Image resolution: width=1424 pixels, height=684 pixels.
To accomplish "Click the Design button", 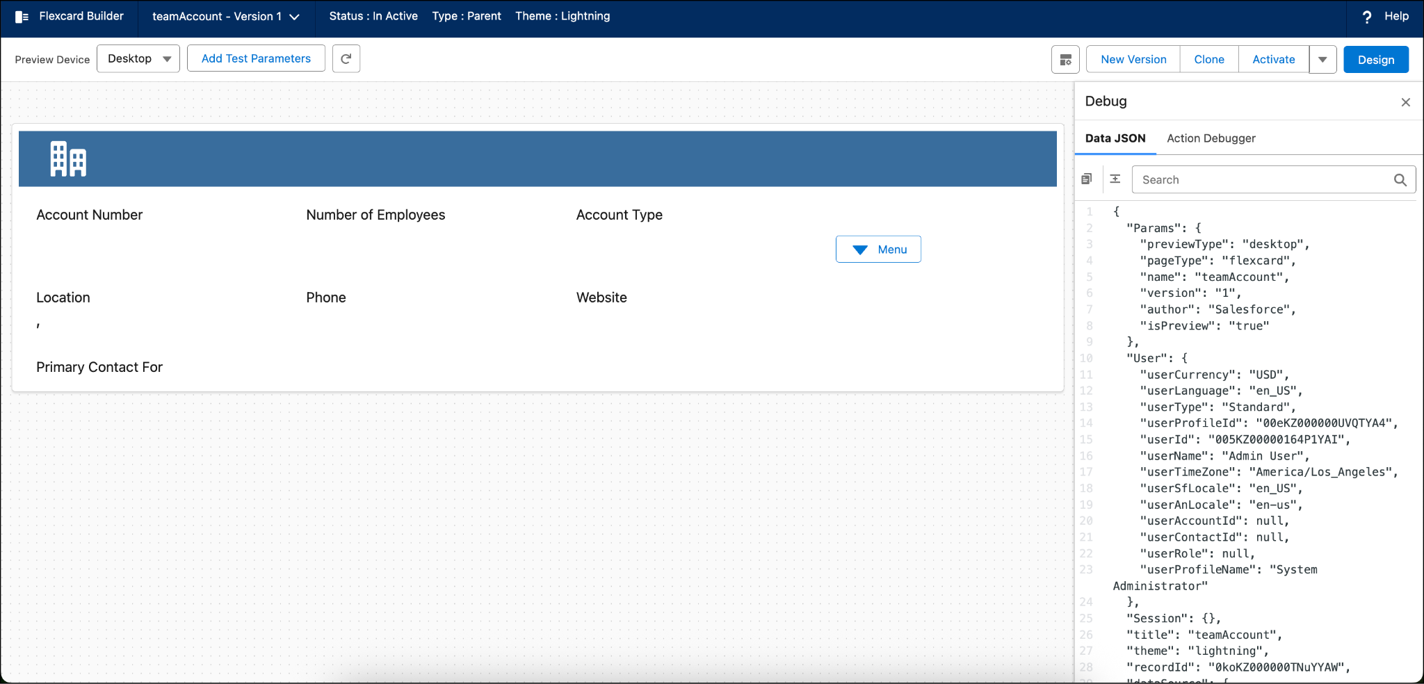I will click(1376, 60).
